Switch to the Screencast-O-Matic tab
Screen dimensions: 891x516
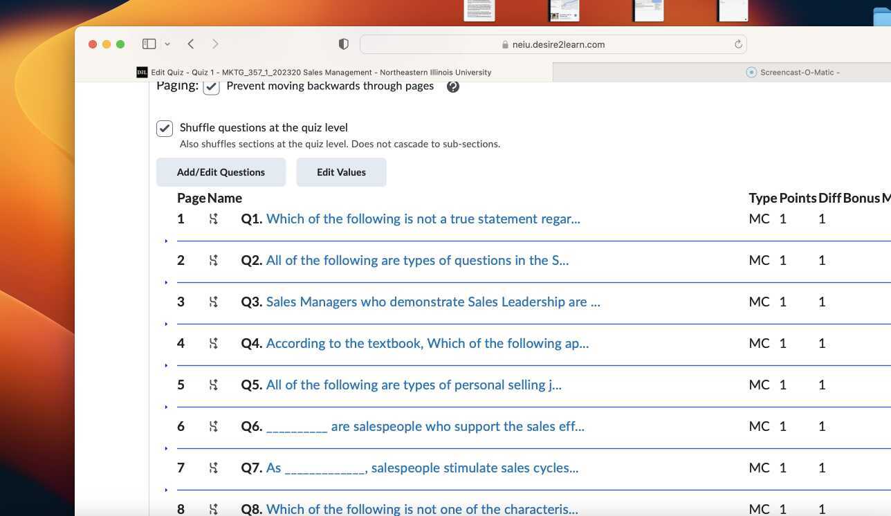[x=793, y=72]
